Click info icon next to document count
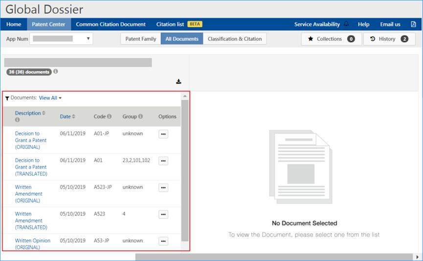Image resolution: width=423 pixels, height=261 pixels. point(55,71)
